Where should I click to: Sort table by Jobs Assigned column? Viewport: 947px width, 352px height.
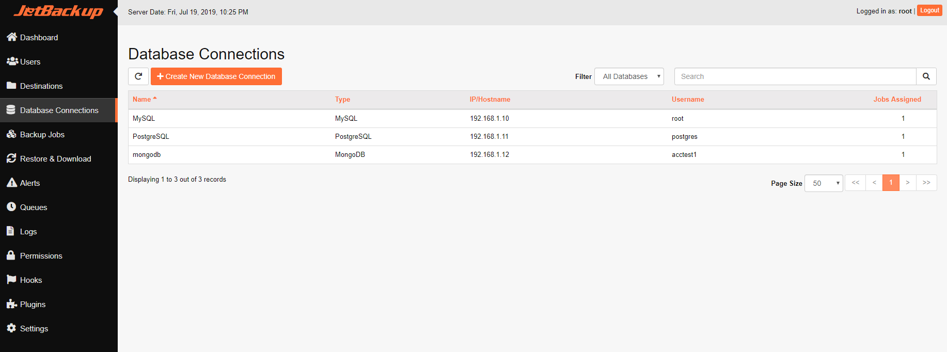pyautogui.click(x=897, y=99)
